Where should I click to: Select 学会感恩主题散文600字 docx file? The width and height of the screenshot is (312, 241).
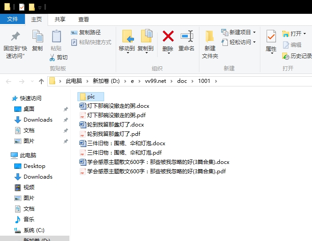tap(154, 162)
